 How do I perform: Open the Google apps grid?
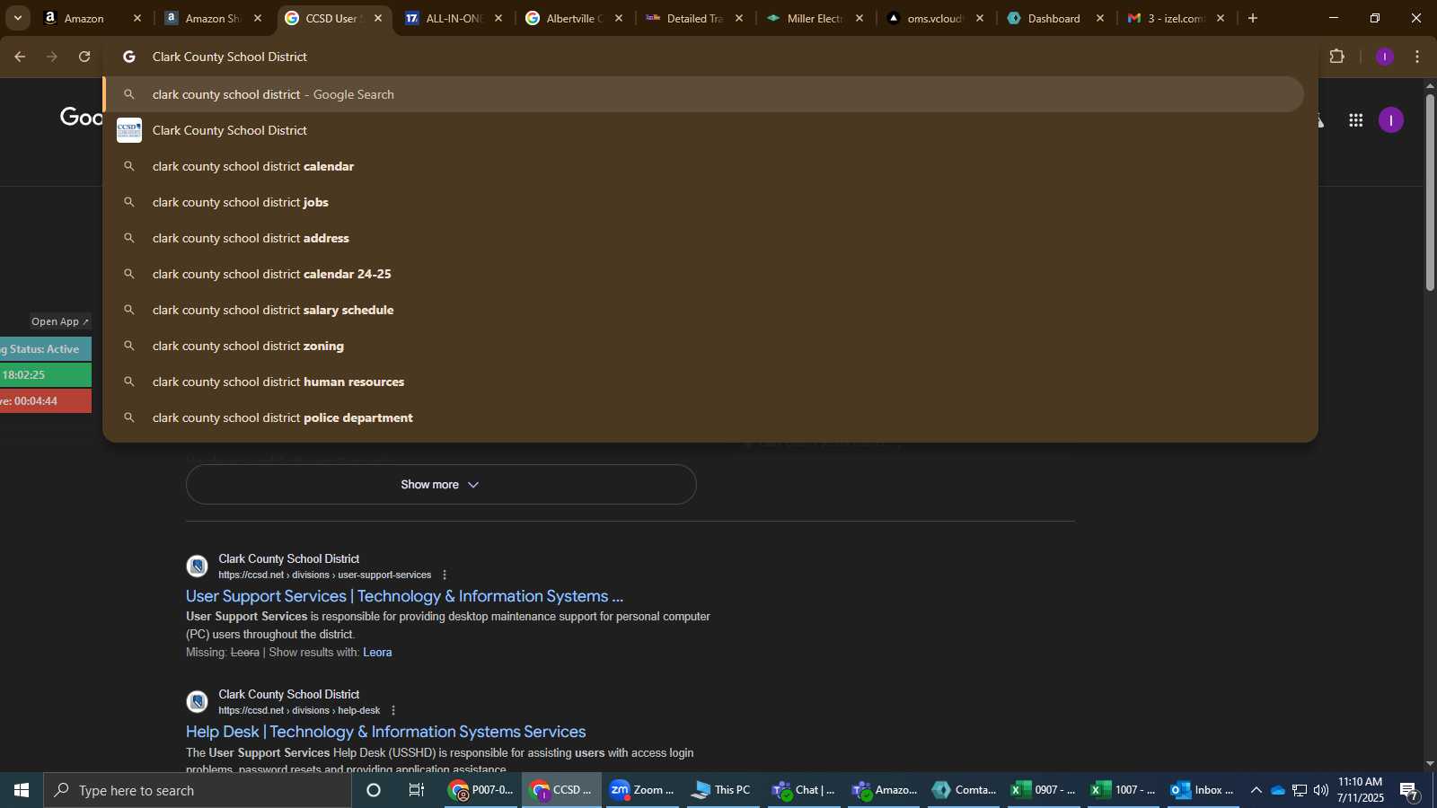1355,120
